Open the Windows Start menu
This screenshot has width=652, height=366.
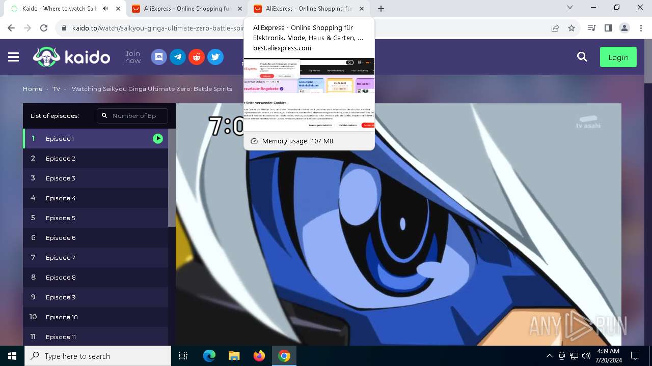[12, 356]
